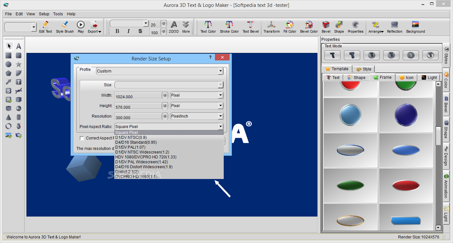
Task: Toggle the 2D/3D mode
Action: [174, 27]
